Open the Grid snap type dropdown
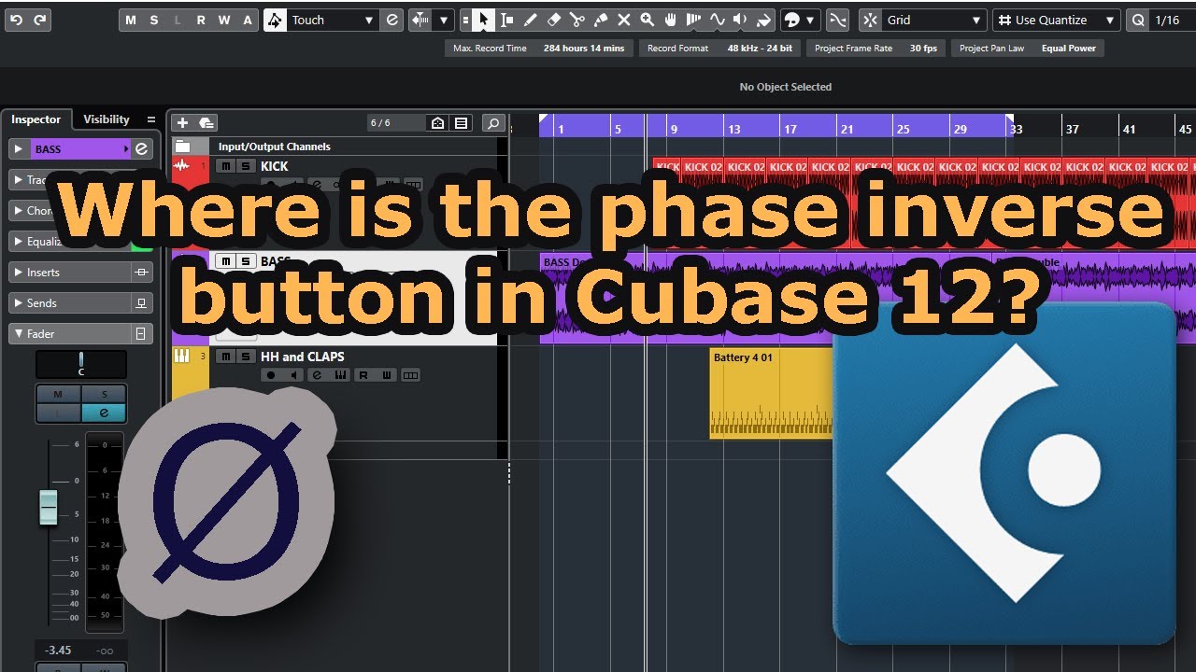Image resolution: width=1196 pixels, height=672 pixels. (x=934, y=20)
